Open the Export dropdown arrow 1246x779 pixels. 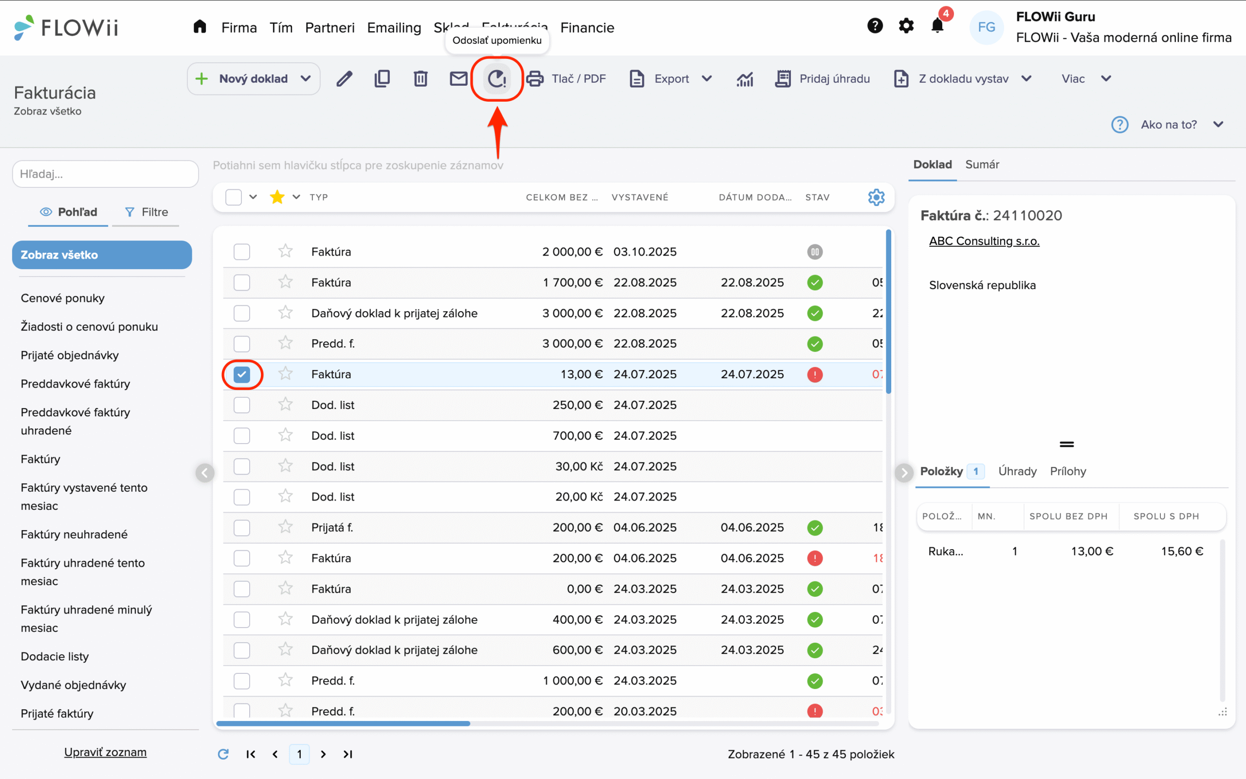pos(707,79)
